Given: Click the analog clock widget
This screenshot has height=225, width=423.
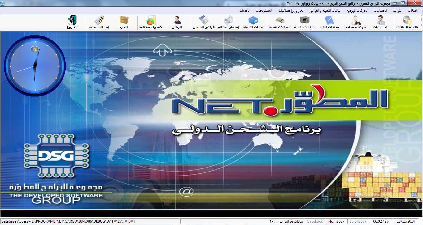Looking at the screenshot, I should 35,66.
